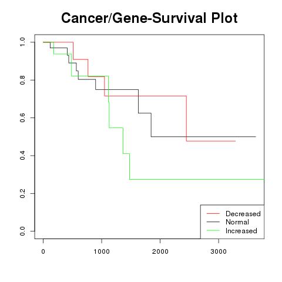282x282 pixels.
Task: Click the black Normal legend line
Action: tap(213, 222)
